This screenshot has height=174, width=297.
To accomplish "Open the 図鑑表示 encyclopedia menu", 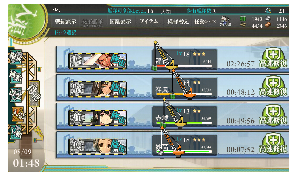I will 120,22.
